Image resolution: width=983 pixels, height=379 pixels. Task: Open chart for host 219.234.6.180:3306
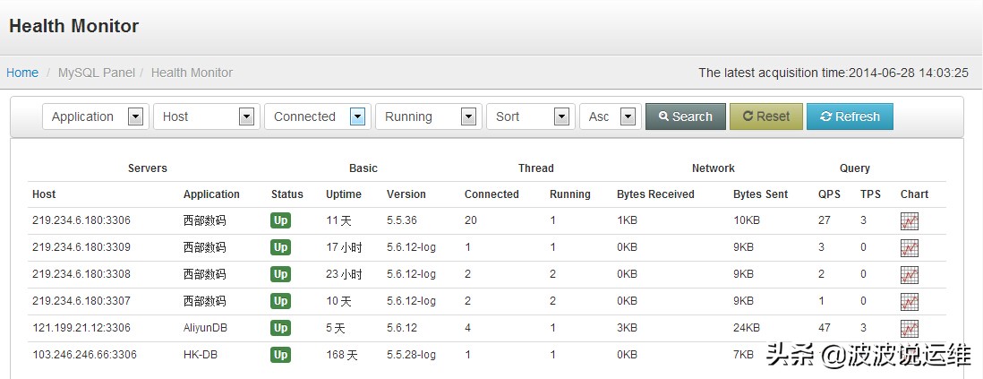tap(910, 220)
